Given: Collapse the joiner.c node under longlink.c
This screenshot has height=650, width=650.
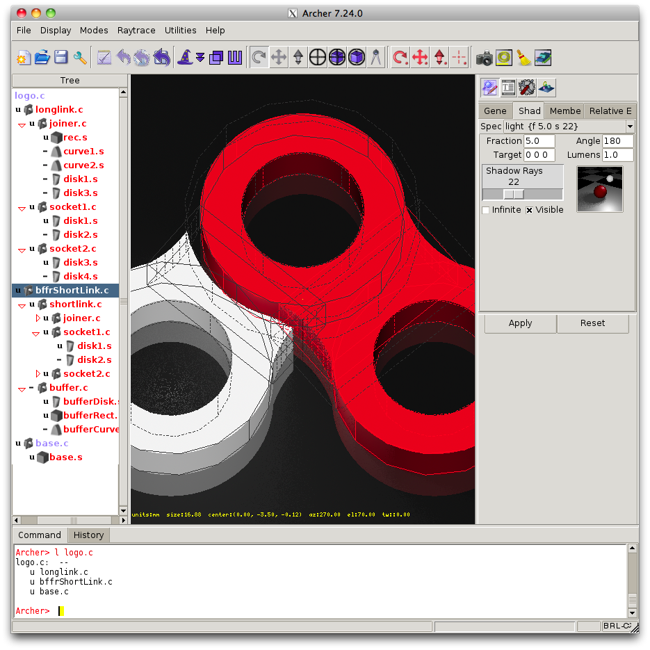Looking at the screenshot, I should click(22, 124).
